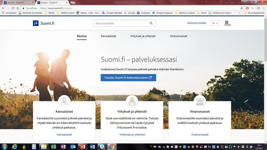Launch Internet Explorer from the taskbar
This screenshot has width=267, height=150.
click(15, 147)
